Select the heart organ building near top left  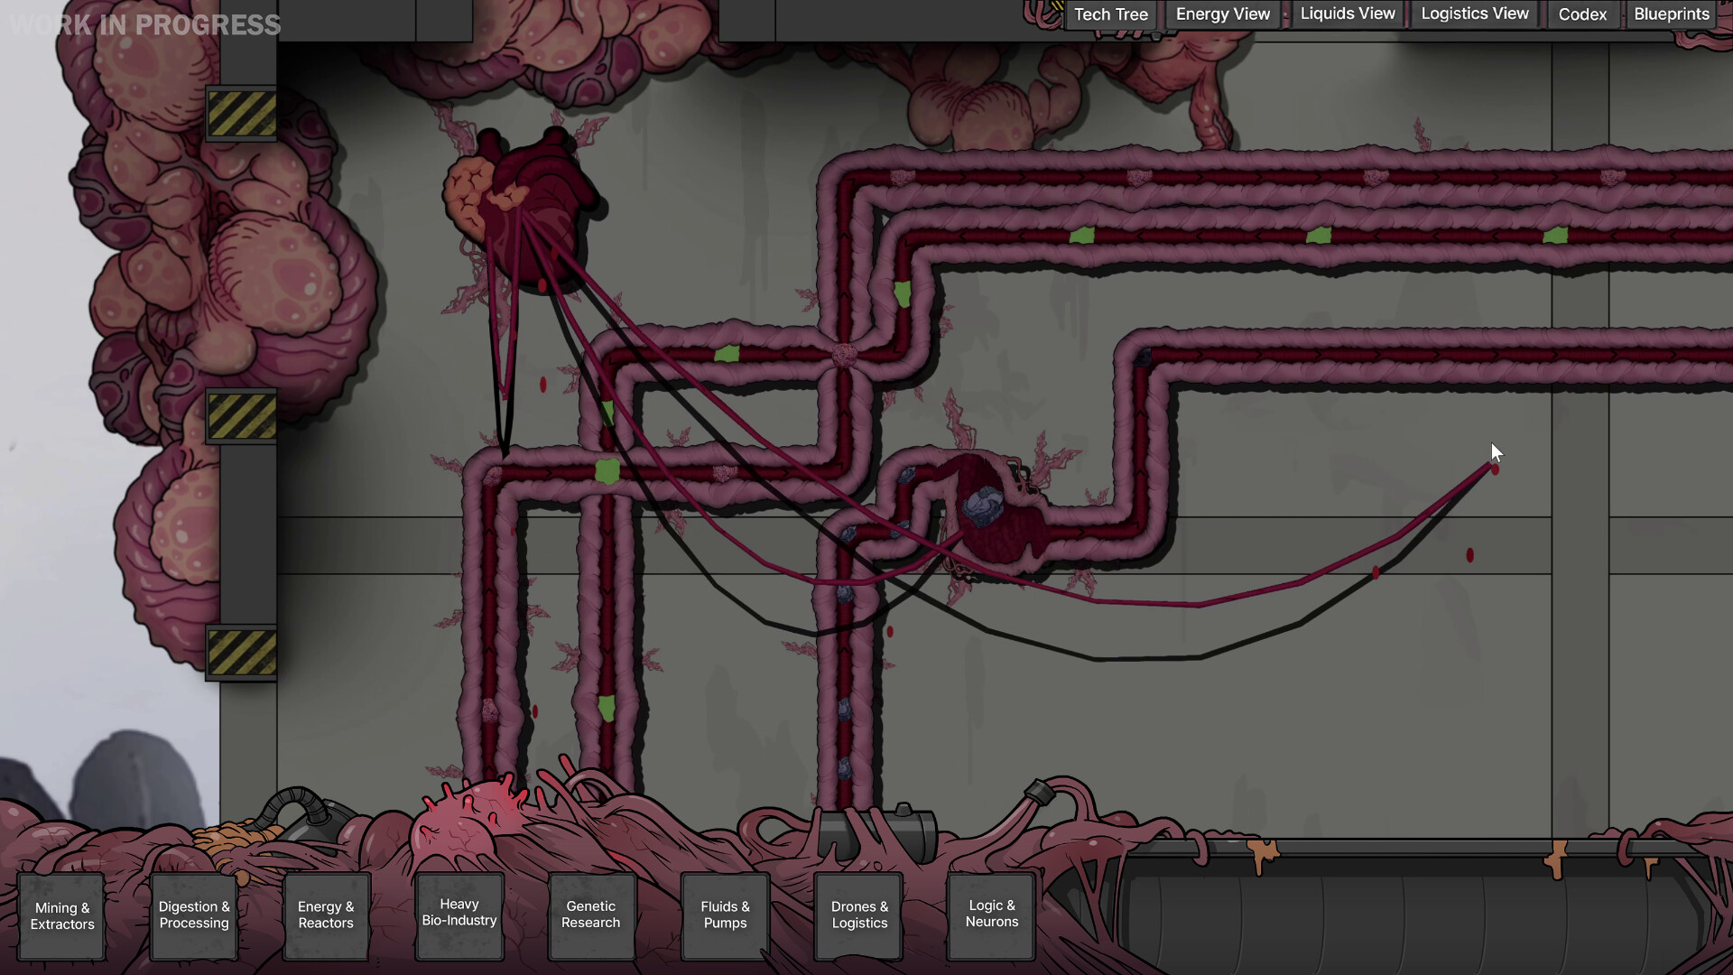coord(528,208)
